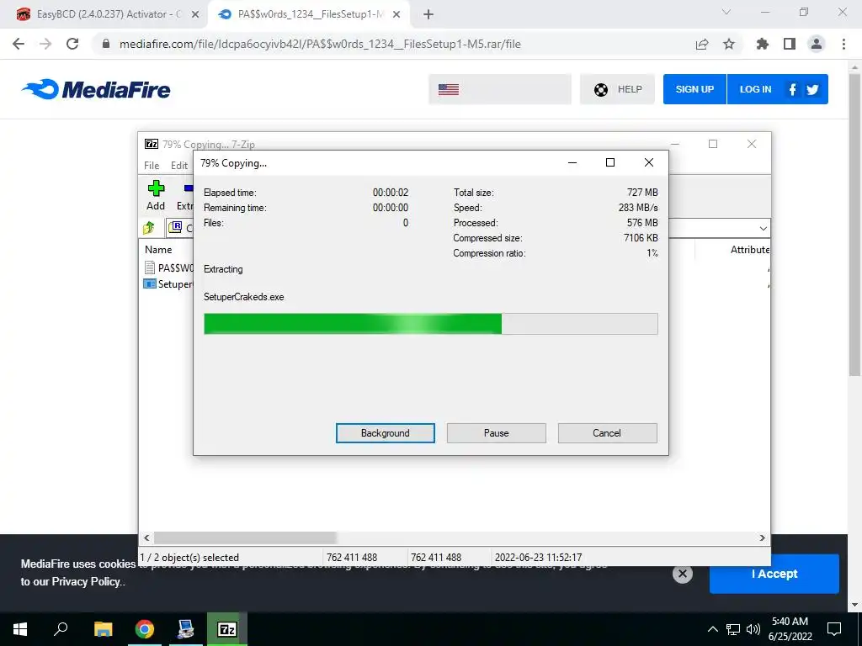This screenshot has width=862, height=646.
Task: Click the share page icon
Action: click(702, 44)
